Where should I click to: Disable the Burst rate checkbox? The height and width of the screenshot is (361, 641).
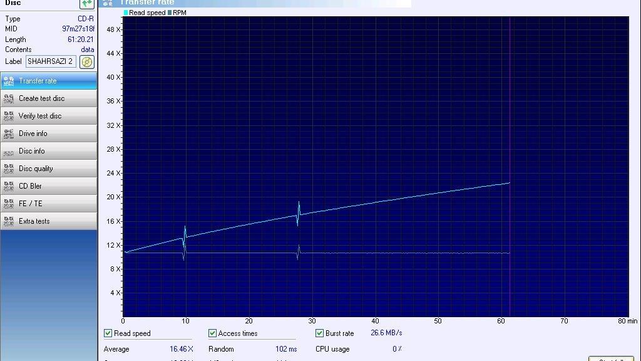(x=320, y=333)
